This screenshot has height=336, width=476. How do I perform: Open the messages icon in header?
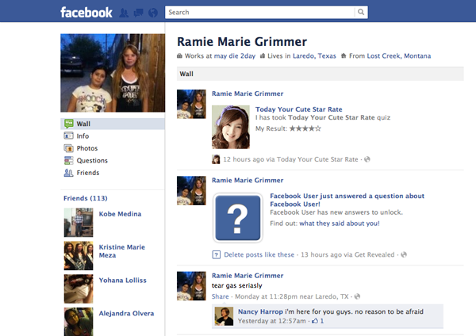(x=138, y=13)
